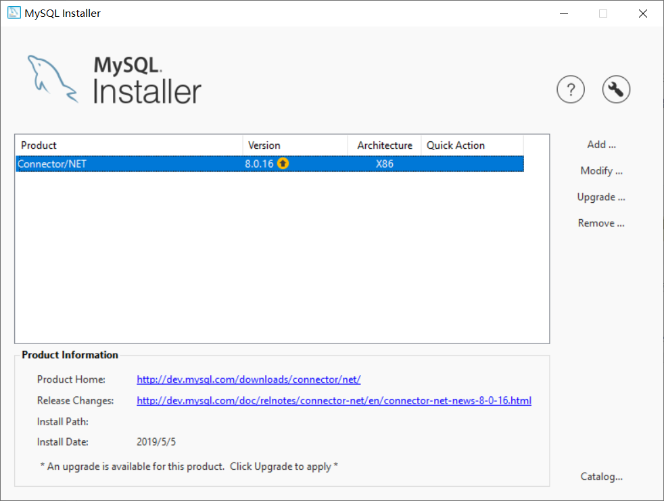
Task: Open the Release Changes notes link
Action: 334,401
